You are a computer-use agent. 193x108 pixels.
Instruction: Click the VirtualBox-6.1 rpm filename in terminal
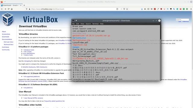[100, 58]
